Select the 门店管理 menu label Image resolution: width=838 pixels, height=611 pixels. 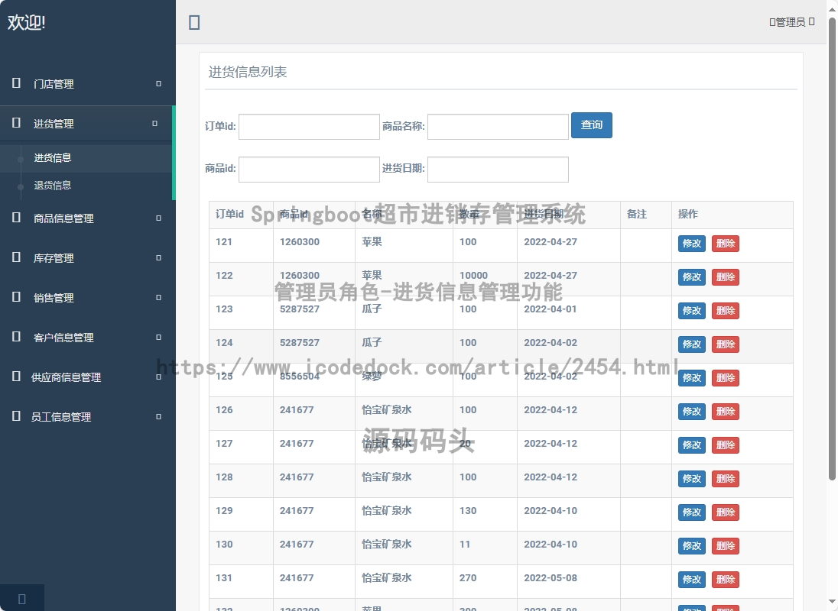(x=54, y=84)
